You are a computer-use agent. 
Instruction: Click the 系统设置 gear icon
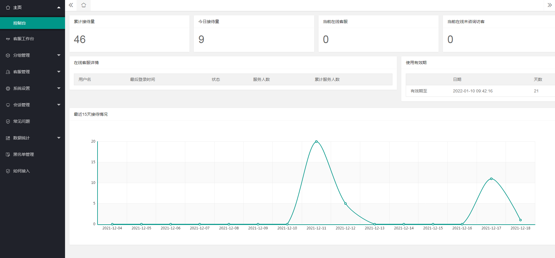coord(8,88)
